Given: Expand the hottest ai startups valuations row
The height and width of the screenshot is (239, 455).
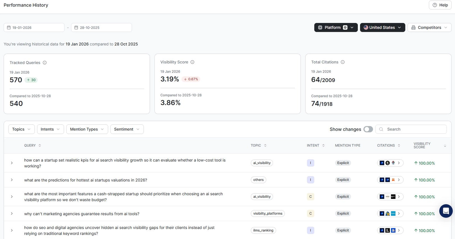Looking at the screenshot, I should (12, 180).
